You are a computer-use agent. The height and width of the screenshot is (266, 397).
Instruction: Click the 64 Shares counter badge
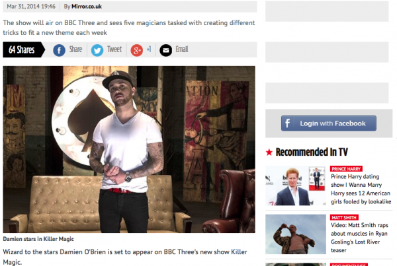click(x=24, y=50)
